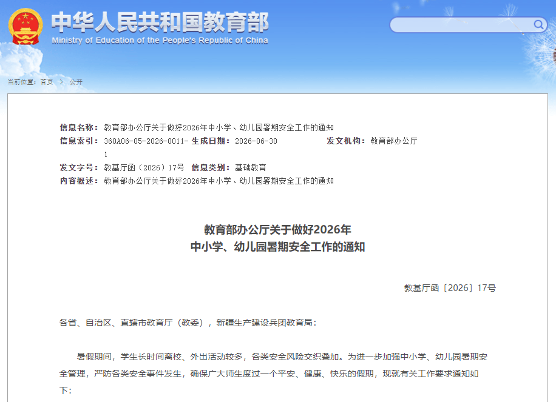Click the national emblem logo

point(25,27)
